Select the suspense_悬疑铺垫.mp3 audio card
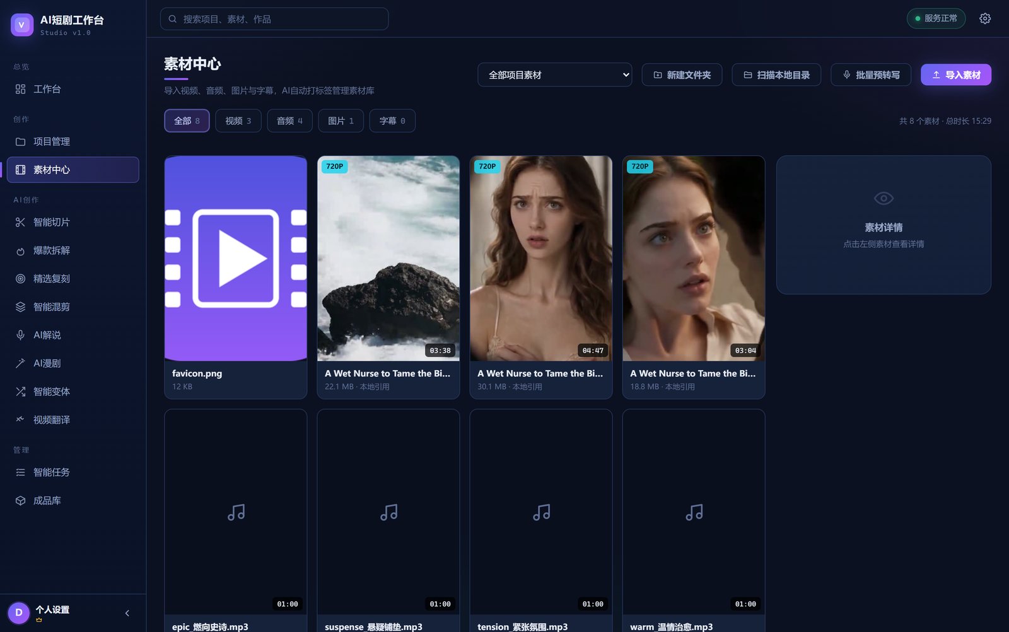 tap(388, 520)
